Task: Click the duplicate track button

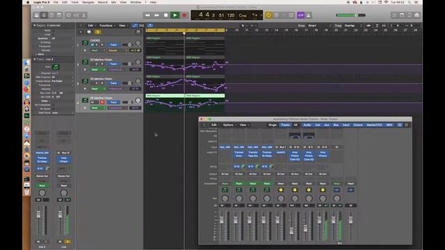Action: [x=89, y=32]
